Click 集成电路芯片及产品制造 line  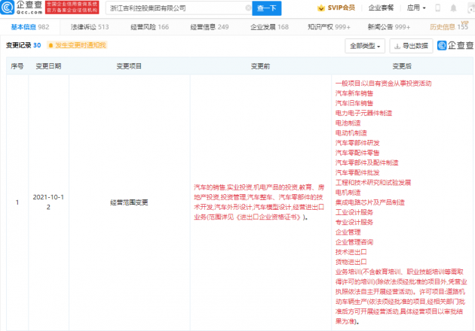click(370, 202)
